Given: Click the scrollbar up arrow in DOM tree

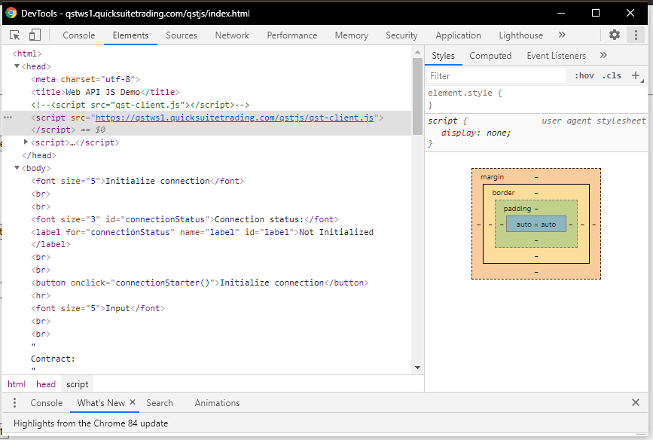Looking at the screenshot, I should pos(418,52).
